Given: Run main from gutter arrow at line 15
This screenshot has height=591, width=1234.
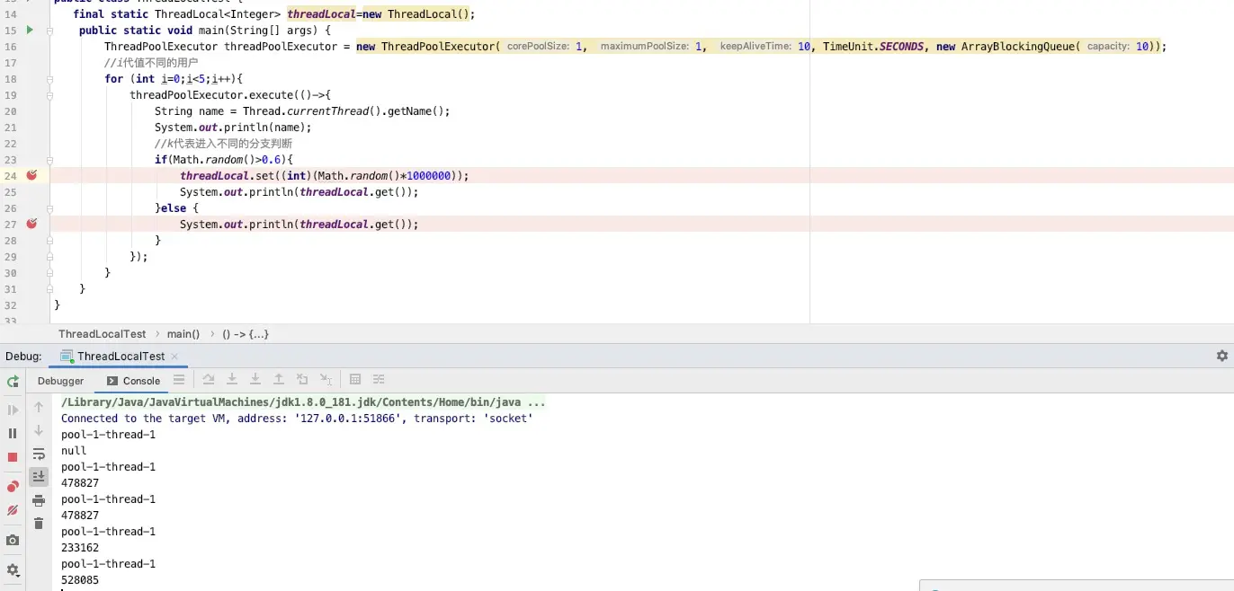Looking at the screenshot, I should 30,30.
